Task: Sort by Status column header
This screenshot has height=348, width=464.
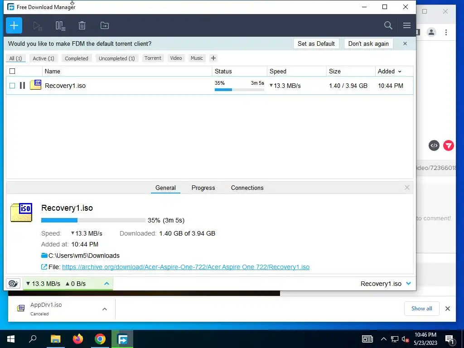Action: [239, 71]
